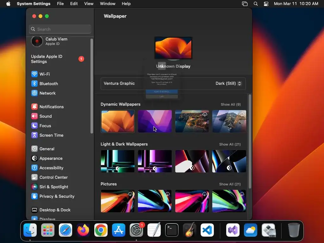Open Firefox from the Dock
Viewport: 324px width, 243px height.
(x=83, y=230)
